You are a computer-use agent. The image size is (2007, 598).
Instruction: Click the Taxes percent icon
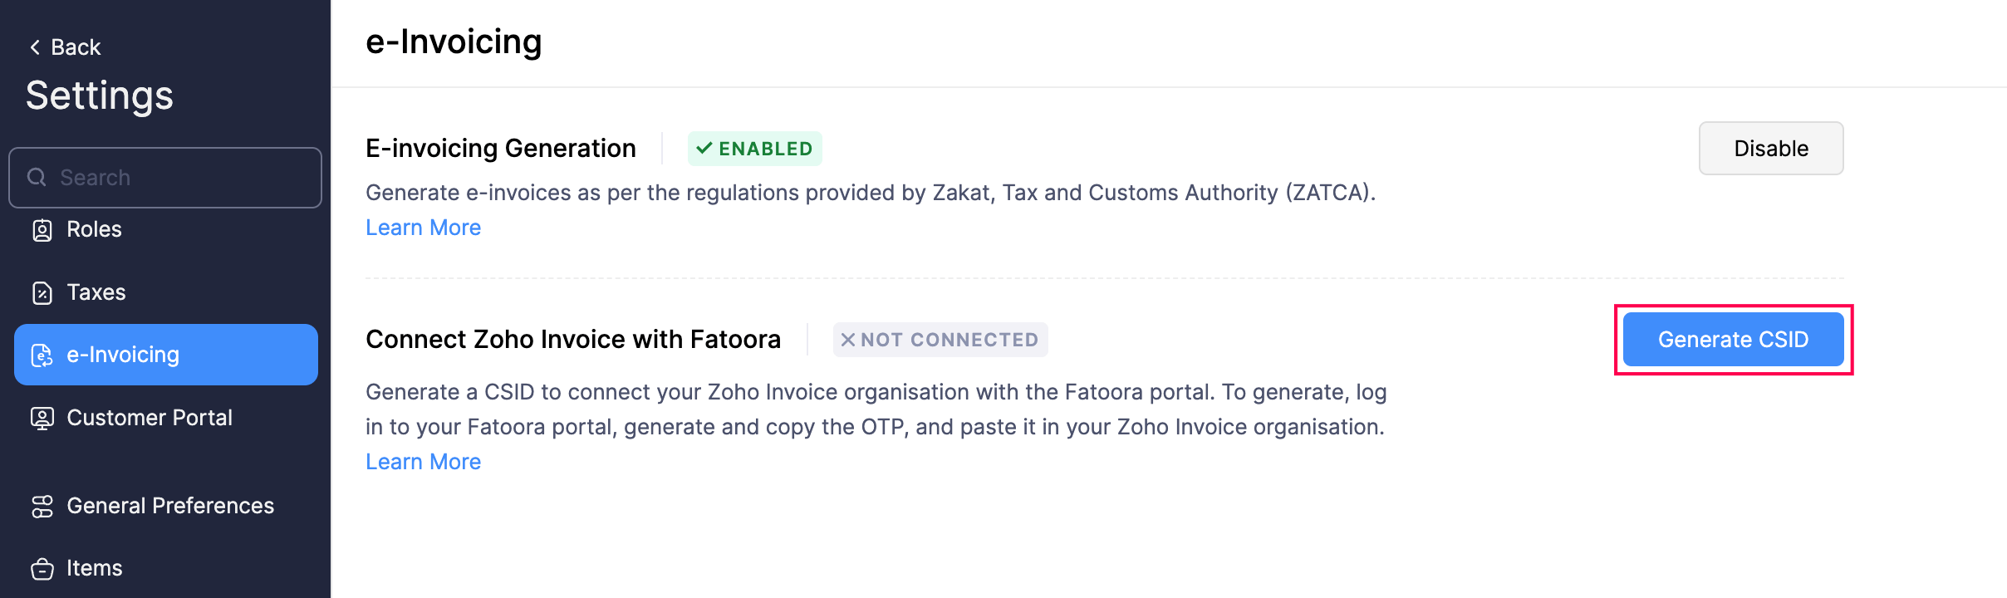tap(42, 293)
